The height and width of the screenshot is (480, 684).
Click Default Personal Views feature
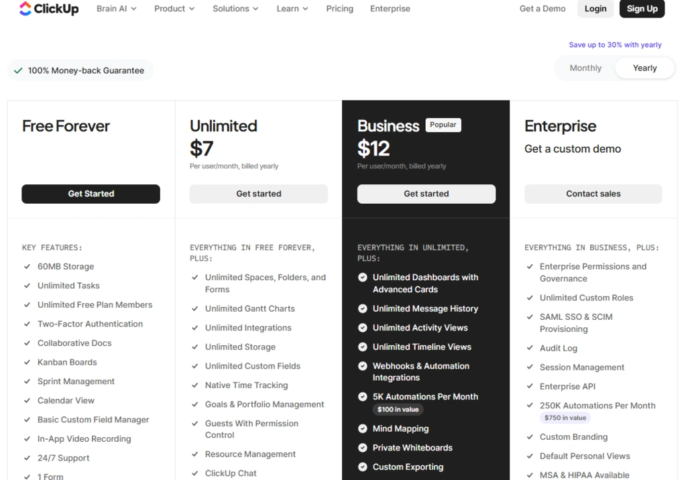(585, 456)
